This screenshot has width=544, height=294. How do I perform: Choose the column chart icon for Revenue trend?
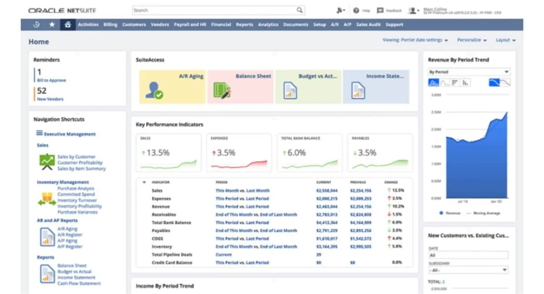(x=464, y=82)
